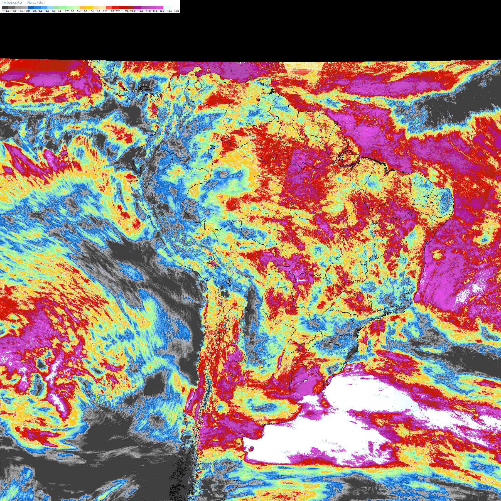Pick the green 4.5 legend swatch
This screenshot has height=501, width=501.
click(57, 8)
